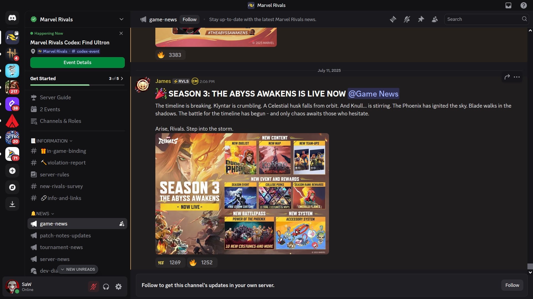Click Follow button in bottom bar
Viewport: 533px width, 299px height.
pyautogui.click(x=512, y=285)
